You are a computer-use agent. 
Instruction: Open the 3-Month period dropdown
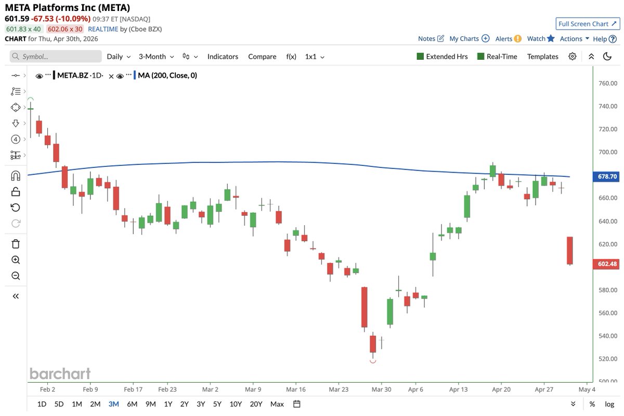pos(155,57)
